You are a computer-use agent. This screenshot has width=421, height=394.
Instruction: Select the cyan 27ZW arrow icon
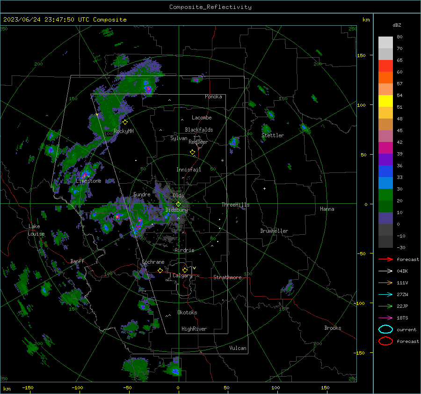click(x=385, y=295)
